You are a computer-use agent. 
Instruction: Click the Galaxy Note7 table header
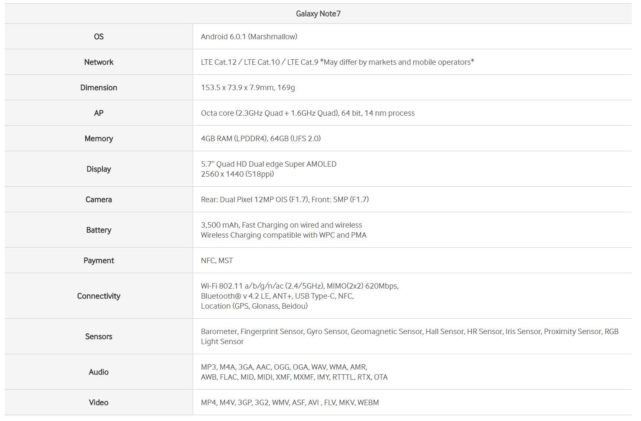coord(318,14)
